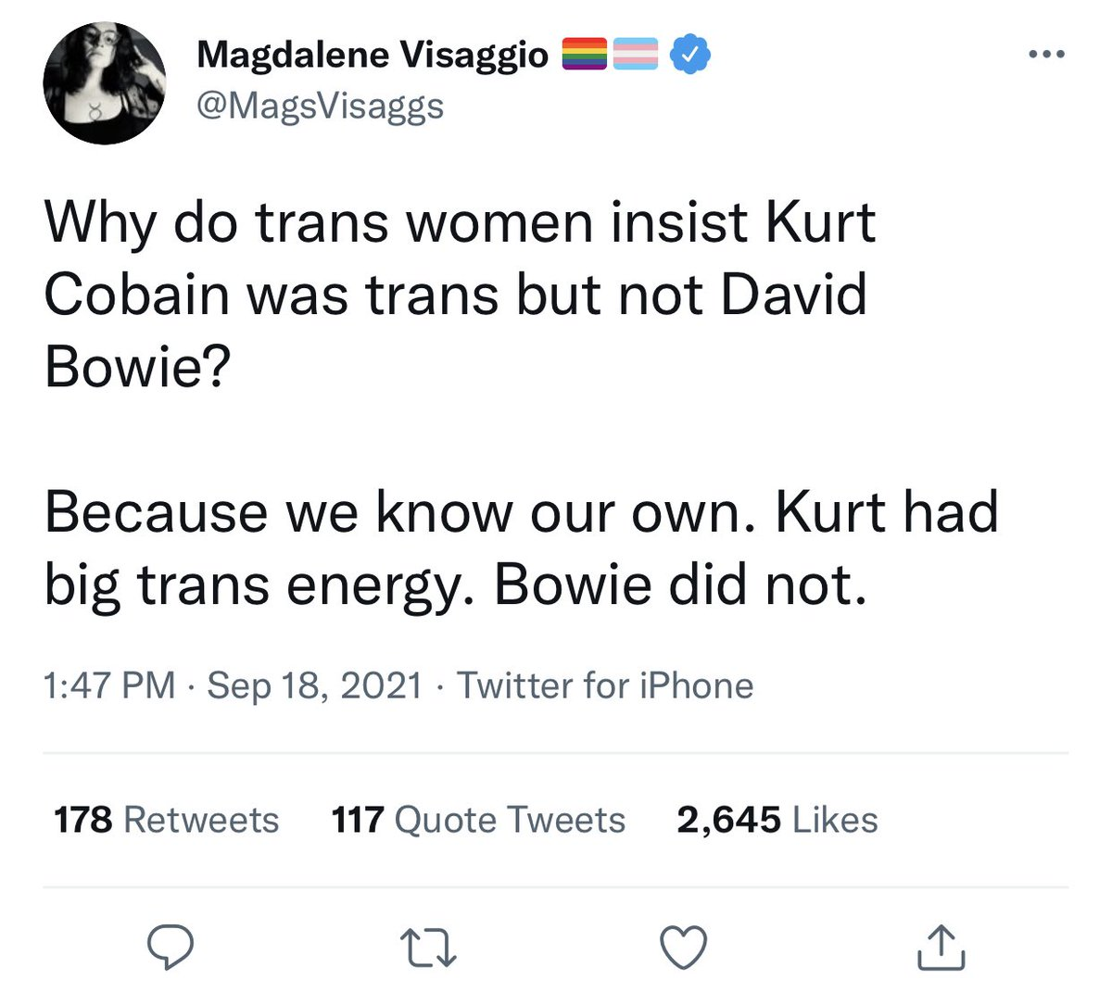
Task: Open the Magdalene Visaggio display name
Action: point(373,56)
